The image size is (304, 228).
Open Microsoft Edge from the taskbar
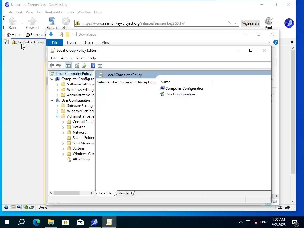(36, 222)
